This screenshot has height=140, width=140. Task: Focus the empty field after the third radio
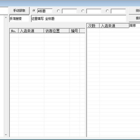[x=94, y=11]
